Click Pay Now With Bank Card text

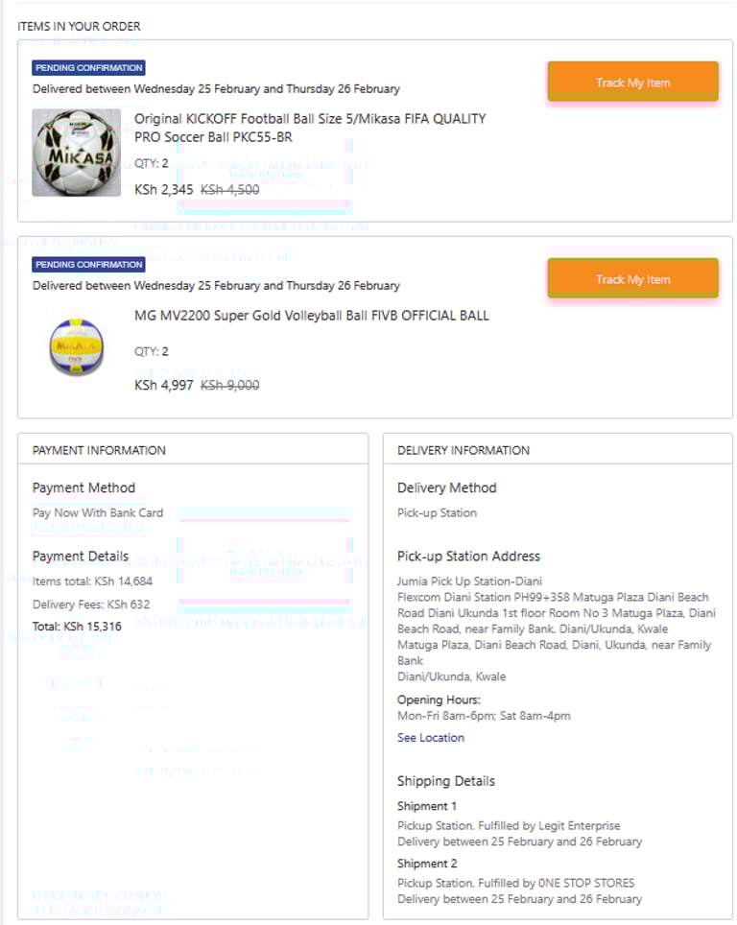tap(97, 512)
